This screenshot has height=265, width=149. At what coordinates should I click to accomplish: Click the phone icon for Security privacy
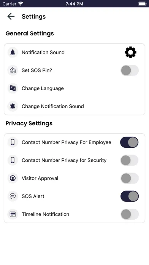click(13, 160)
